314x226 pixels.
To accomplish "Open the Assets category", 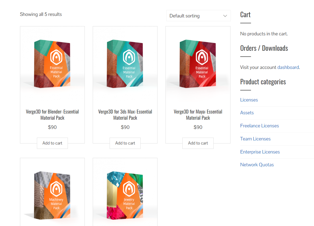I will tap(247, 113).
